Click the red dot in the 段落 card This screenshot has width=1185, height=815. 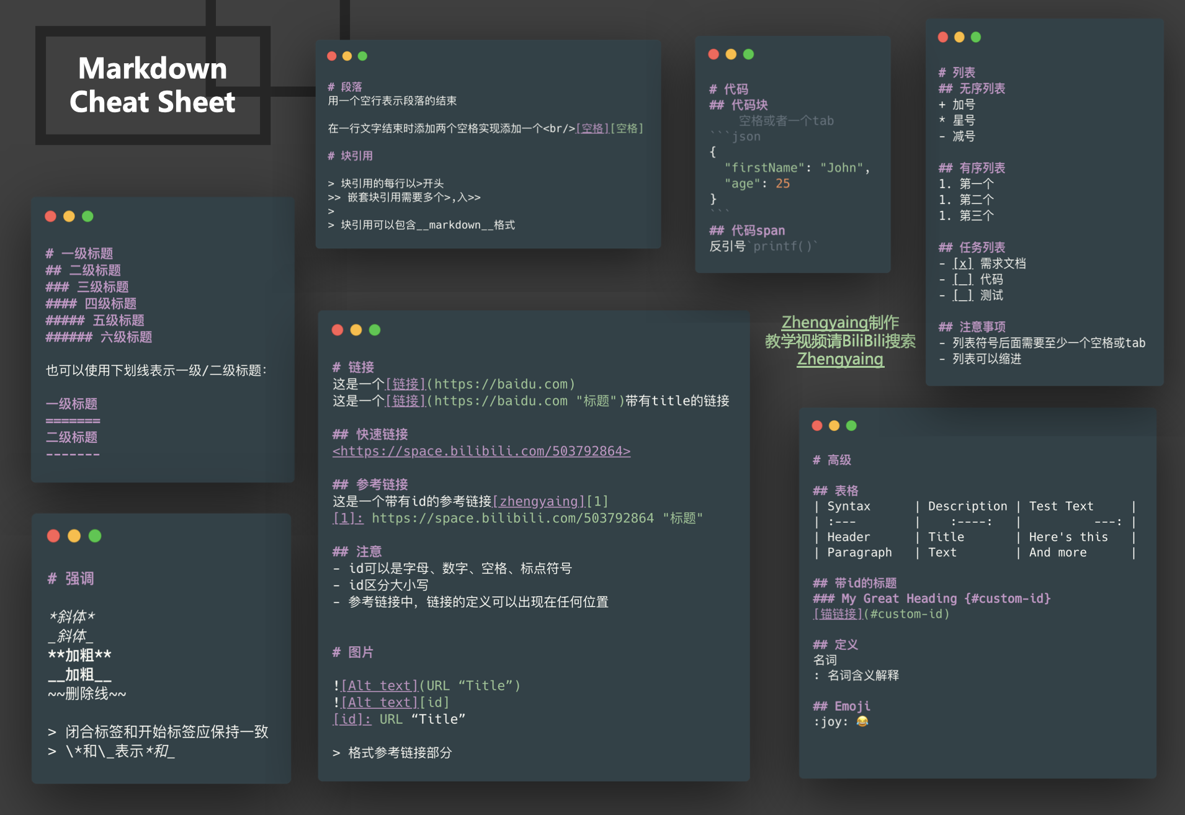point(331,56)
